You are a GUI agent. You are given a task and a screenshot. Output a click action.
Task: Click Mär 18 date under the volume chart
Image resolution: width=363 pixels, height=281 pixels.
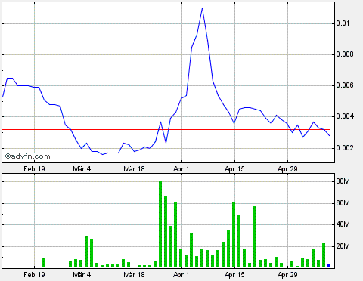[134, 274]
